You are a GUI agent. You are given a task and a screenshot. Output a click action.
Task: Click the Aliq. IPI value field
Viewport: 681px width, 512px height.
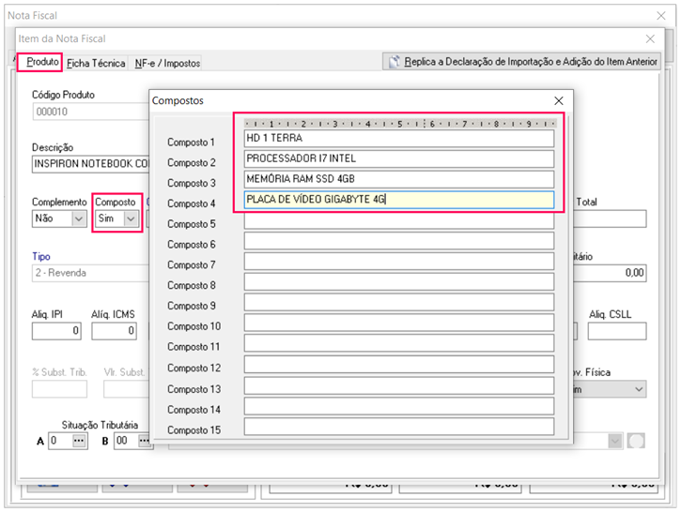57,330
